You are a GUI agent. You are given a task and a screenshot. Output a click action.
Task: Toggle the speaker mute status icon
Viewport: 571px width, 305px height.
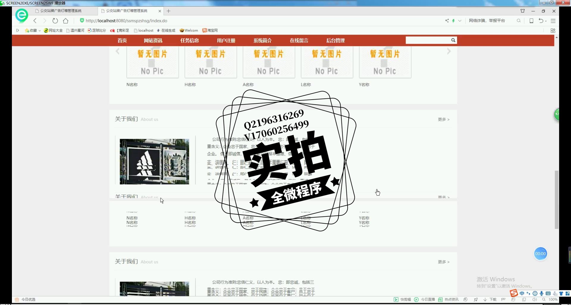tap(534, 299)
